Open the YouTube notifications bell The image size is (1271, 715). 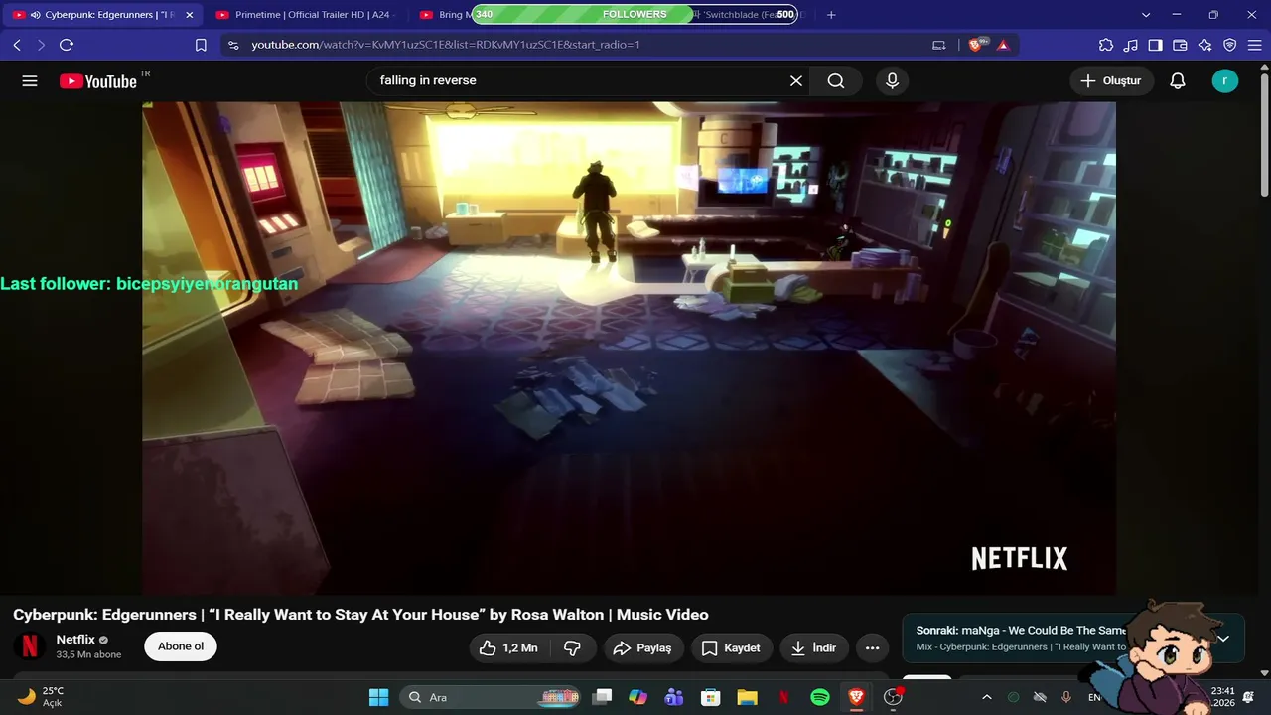point(1178,81)
